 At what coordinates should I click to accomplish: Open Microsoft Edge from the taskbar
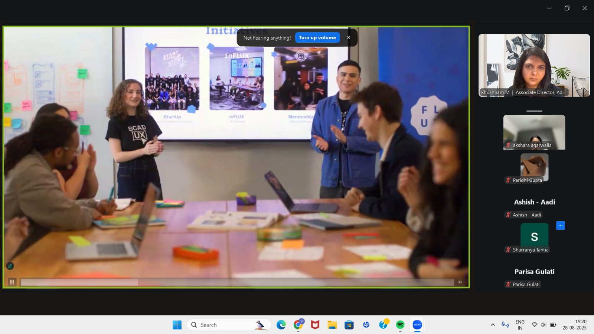click(x=281, y=325)
